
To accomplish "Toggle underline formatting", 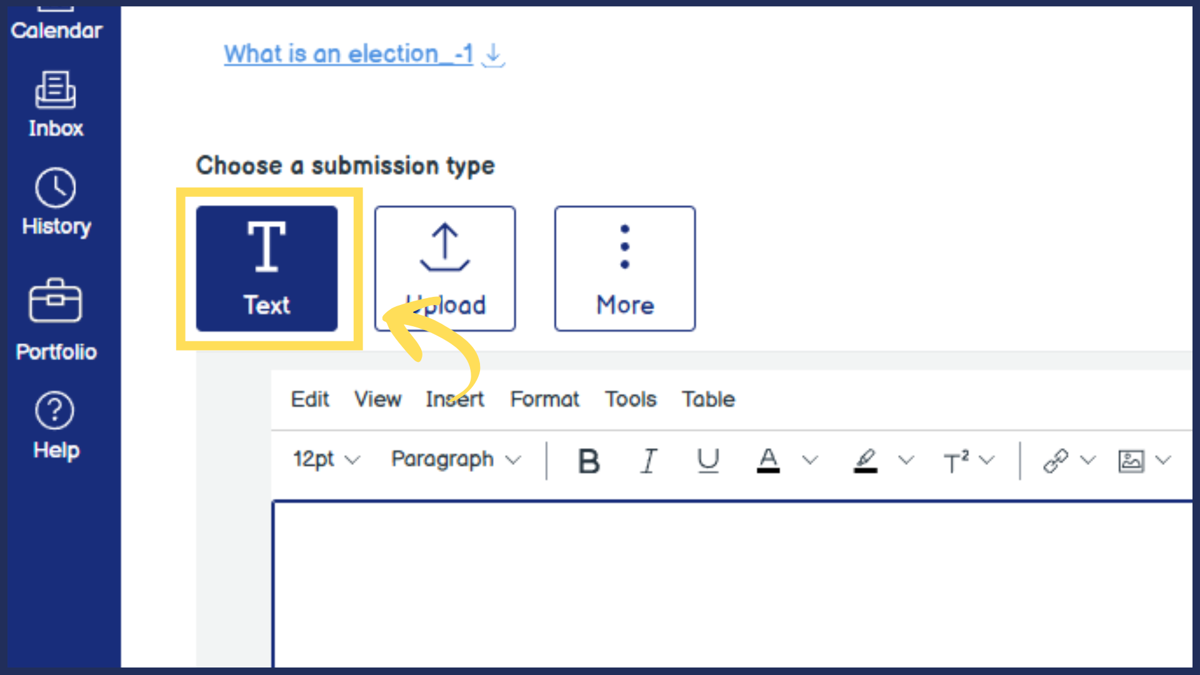I will pyautogui.click(x=707, y=461).
